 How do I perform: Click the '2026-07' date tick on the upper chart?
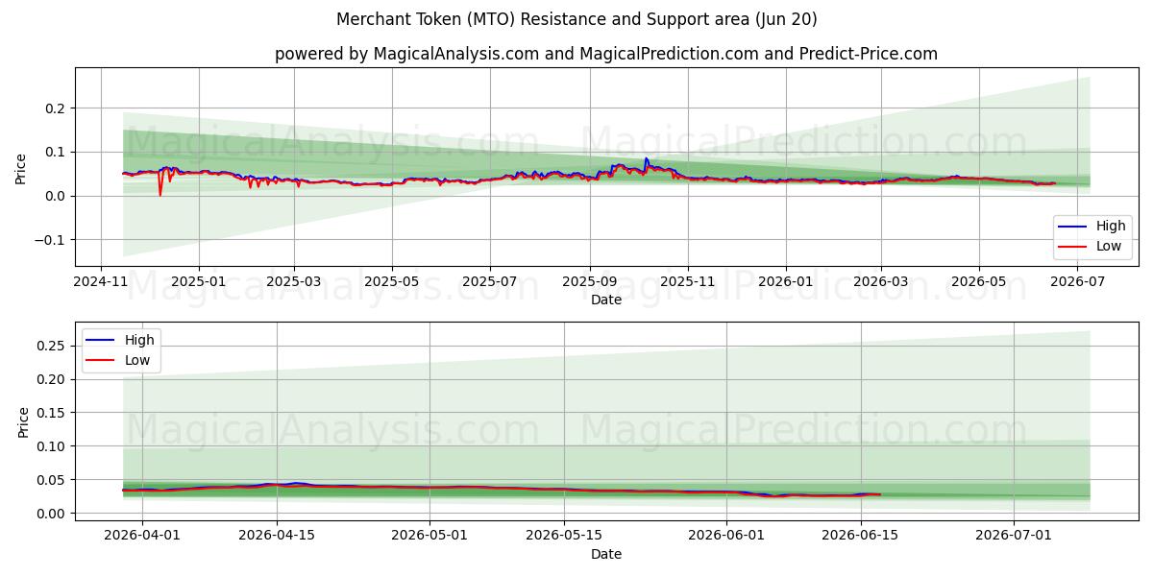click(x=1077, y=282)
